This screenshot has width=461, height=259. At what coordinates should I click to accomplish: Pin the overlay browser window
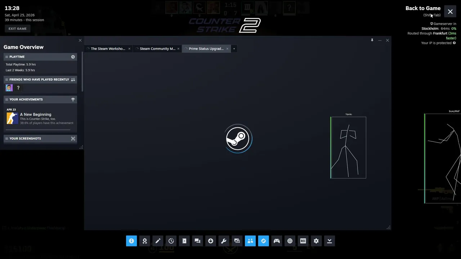click(372, 40)
